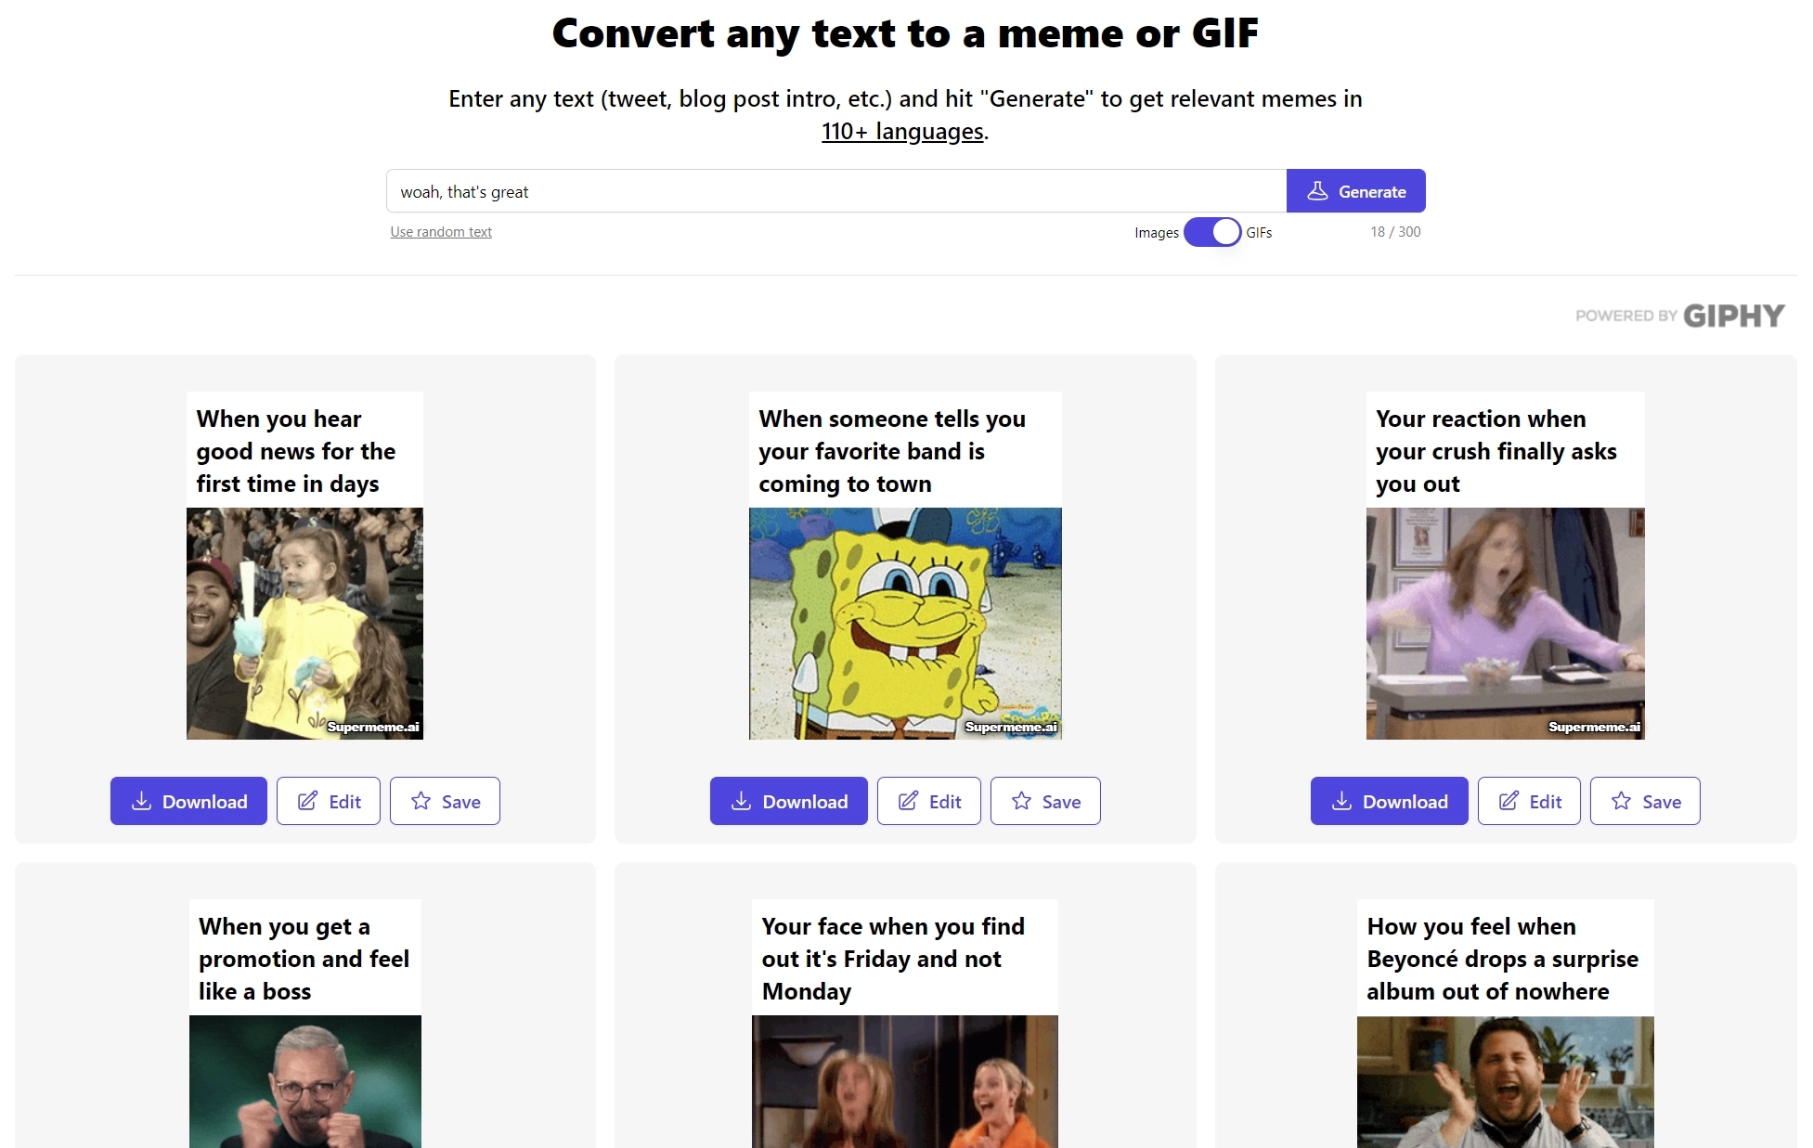Viewport: 1813px width, 1148px height.
Task: Click the GIPHY powered by logo
Action: (1677, 313)
